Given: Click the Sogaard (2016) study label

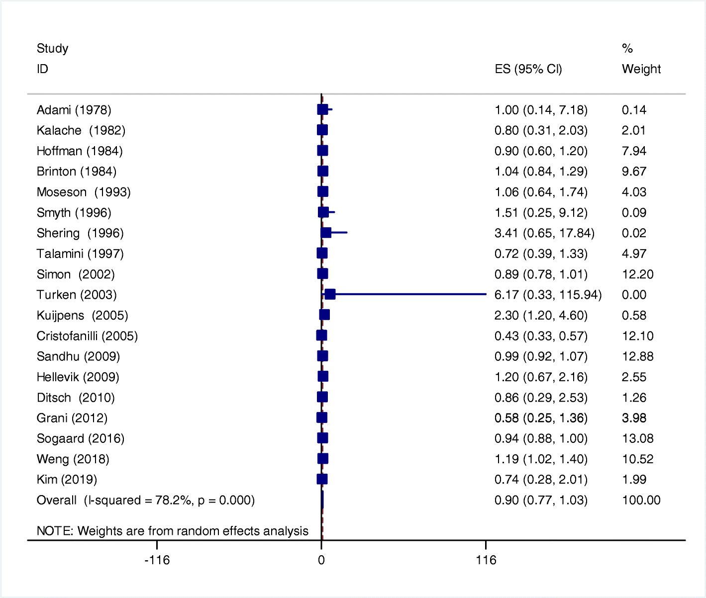Looking at the screenshot, I should point(81,438).
